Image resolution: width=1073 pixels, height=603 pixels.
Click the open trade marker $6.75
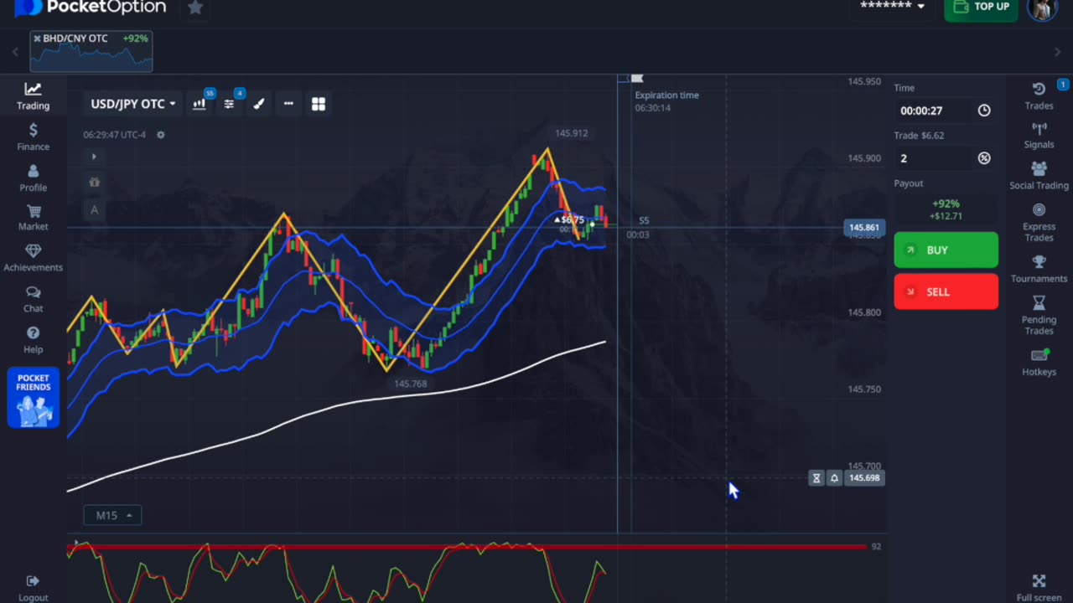click(569, 219)
